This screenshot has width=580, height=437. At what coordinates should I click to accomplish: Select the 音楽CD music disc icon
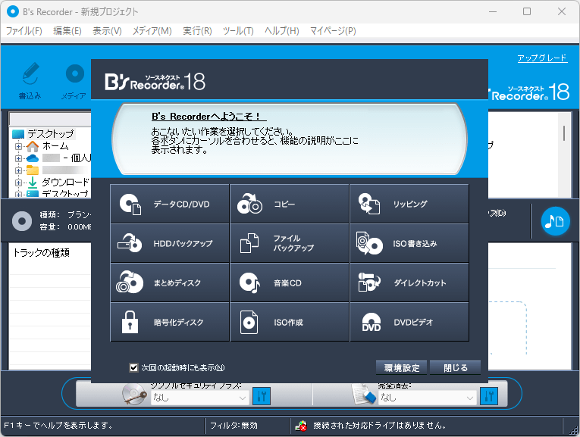pyautogui.click(x=249, y=283)
